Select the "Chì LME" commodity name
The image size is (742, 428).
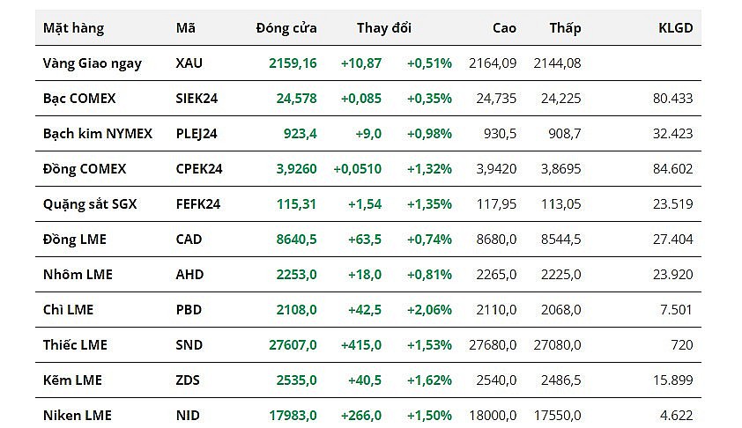[68, 310]
